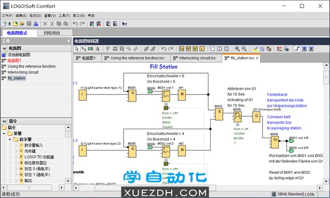Toggle the L data log button
330x198 pixels.
click(202, 49)
